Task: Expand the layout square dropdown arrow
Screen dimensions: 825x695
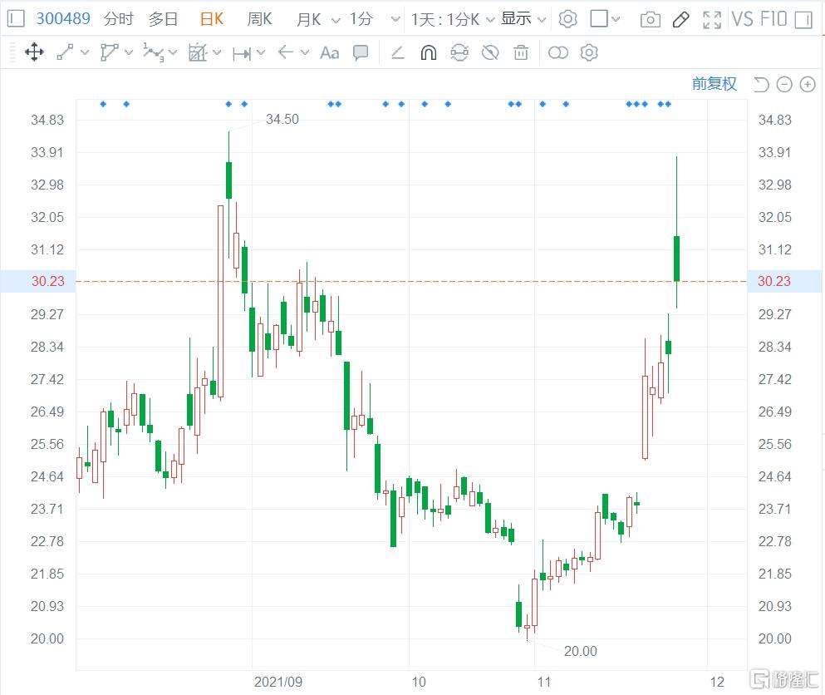Action: [616, 19]
